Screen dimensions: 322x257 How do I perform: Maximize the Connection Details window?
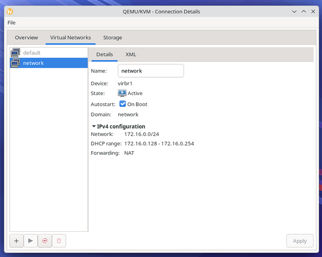click(x=303, y=11)
